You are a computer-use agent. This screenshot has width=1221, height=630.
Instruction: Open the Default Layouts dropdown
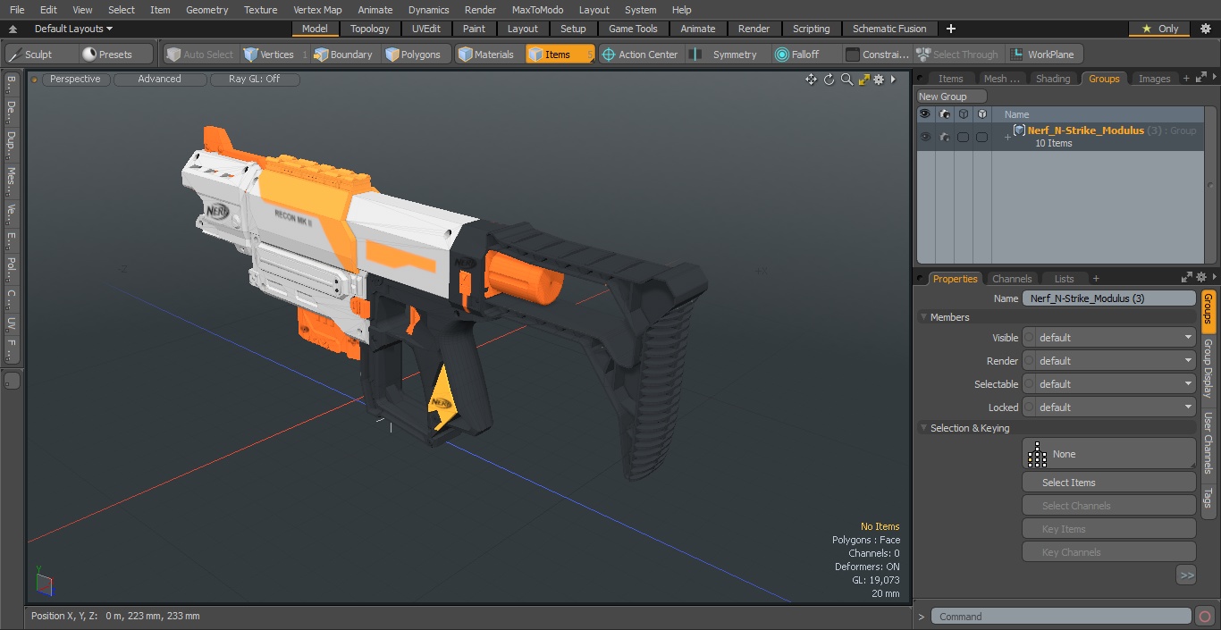[73, 29]
